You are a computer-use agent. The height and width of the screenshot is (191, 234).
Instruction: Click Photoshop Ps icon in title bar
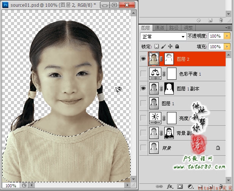point(5,5)
